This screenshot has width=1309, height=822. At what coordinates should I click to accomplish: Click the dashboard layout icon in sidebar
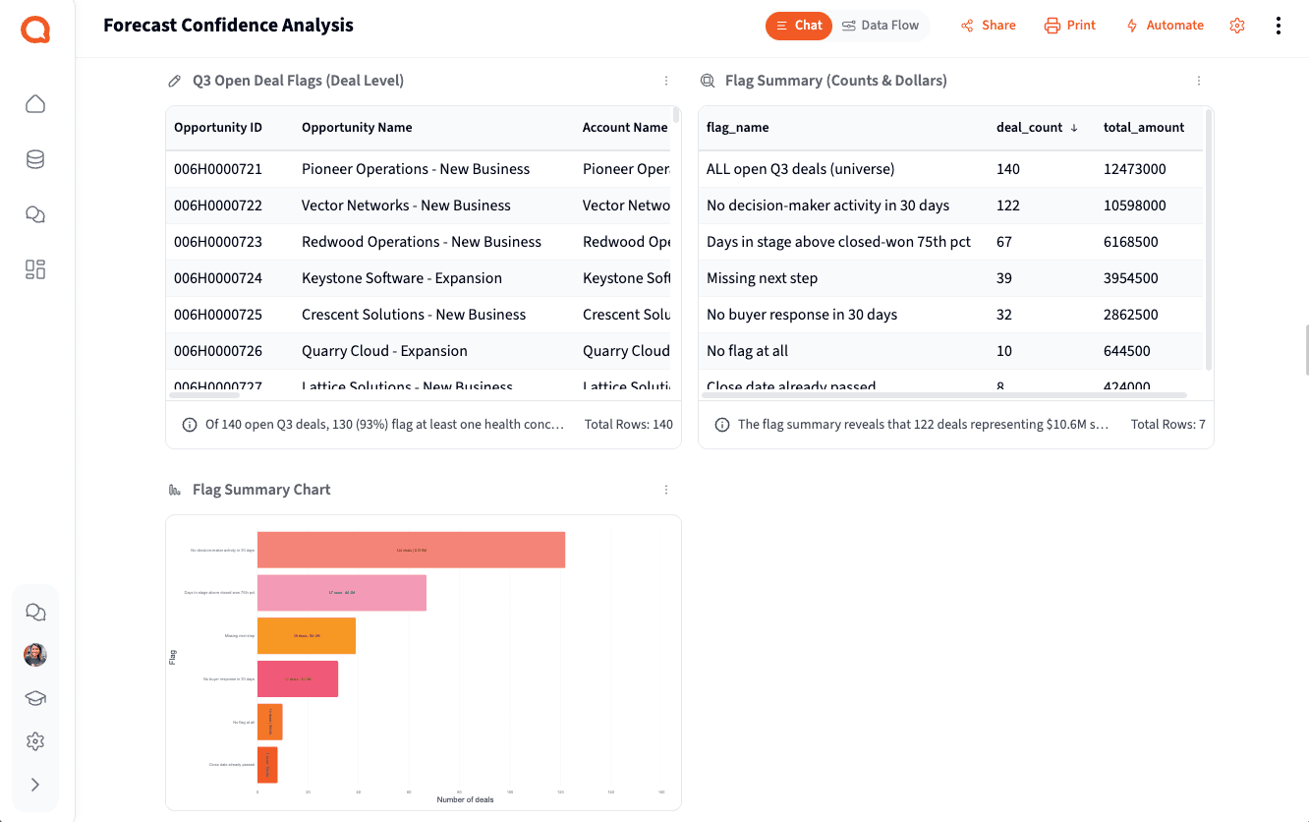(35, 269)
